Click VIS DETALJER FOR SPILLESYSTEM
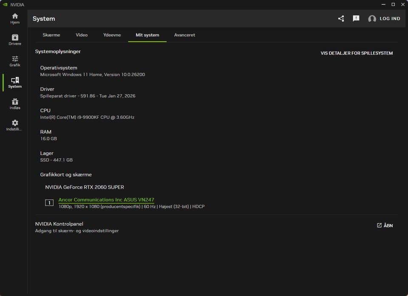408x296 pixels. pos(357,53)
